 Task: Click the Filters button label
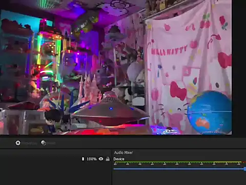51,143
